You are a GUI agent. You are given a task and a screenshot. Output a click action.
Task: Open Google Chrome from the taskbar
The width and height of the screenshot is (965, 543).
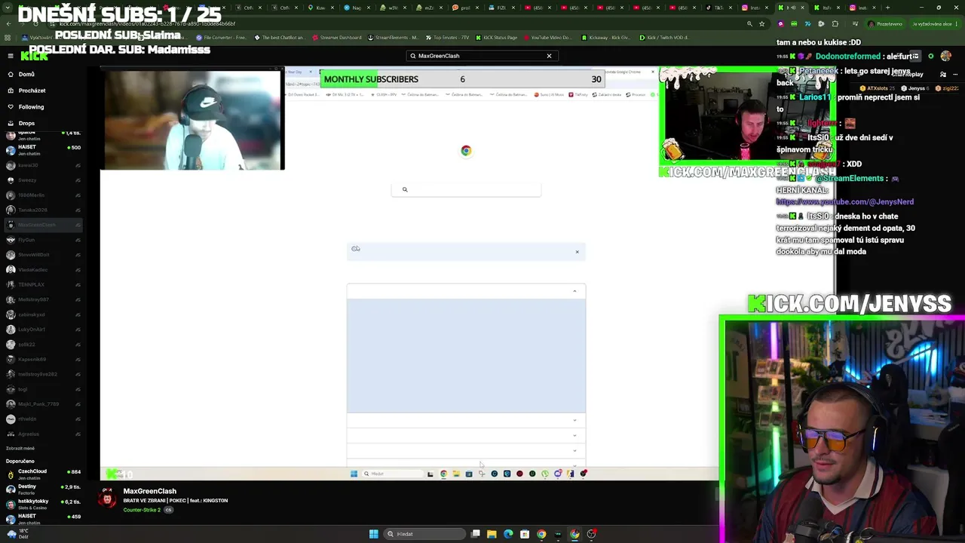coord(541,534)
